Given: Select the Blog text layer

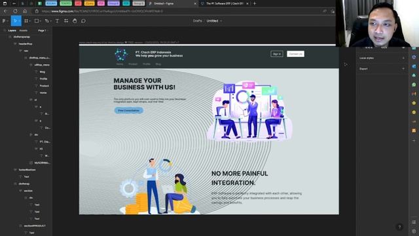Looking at the screenshot, I should point(43,71).
